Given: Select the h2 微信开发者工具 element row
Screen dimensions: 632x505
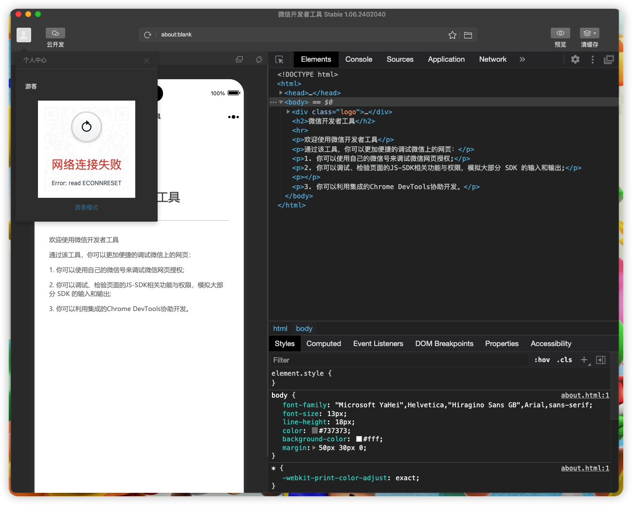Looking at the screenshot, I should point(444,121).
